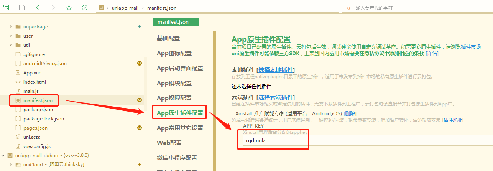Click the uni.scss file icon
Viewport: 493px width, 171px height.
pos(18,137)
